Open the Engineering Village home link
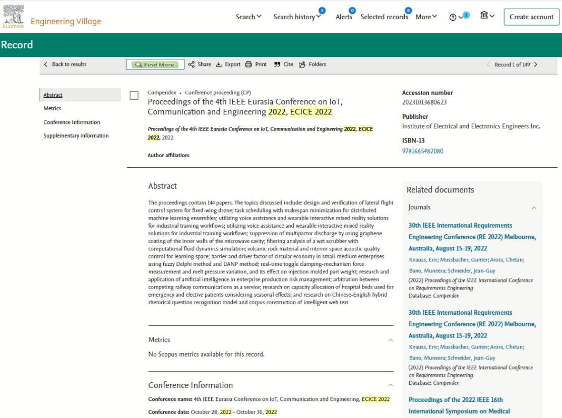Viewport: 562px width, 418px height. click(x=66, y=22)
